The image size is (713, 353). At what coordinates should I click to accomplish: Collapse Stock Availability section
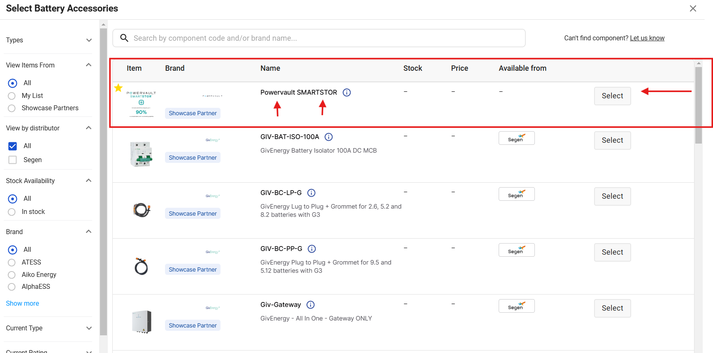coord(88,181)
